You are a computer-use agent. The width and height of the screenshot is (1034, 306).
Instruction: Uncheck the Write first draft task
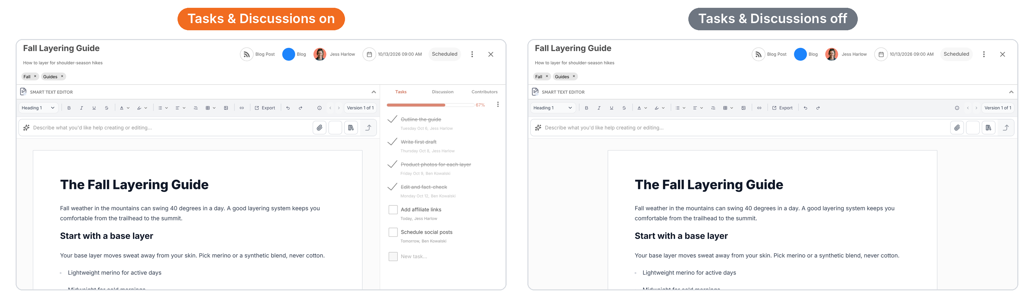[393, 142]
